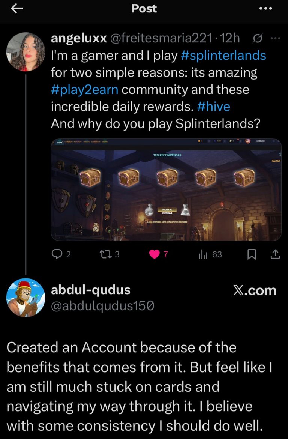Open abdul-qudus's avatar picture
Screen dimensions: 288x439
point(26,298)
